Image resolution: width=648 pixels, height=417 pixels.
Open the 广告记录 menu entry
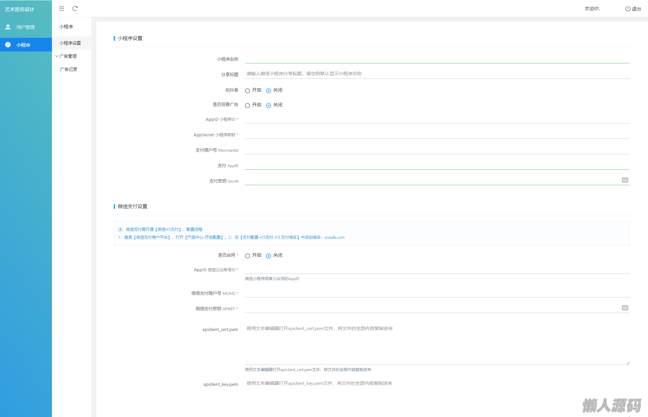(x=69, y=69)
